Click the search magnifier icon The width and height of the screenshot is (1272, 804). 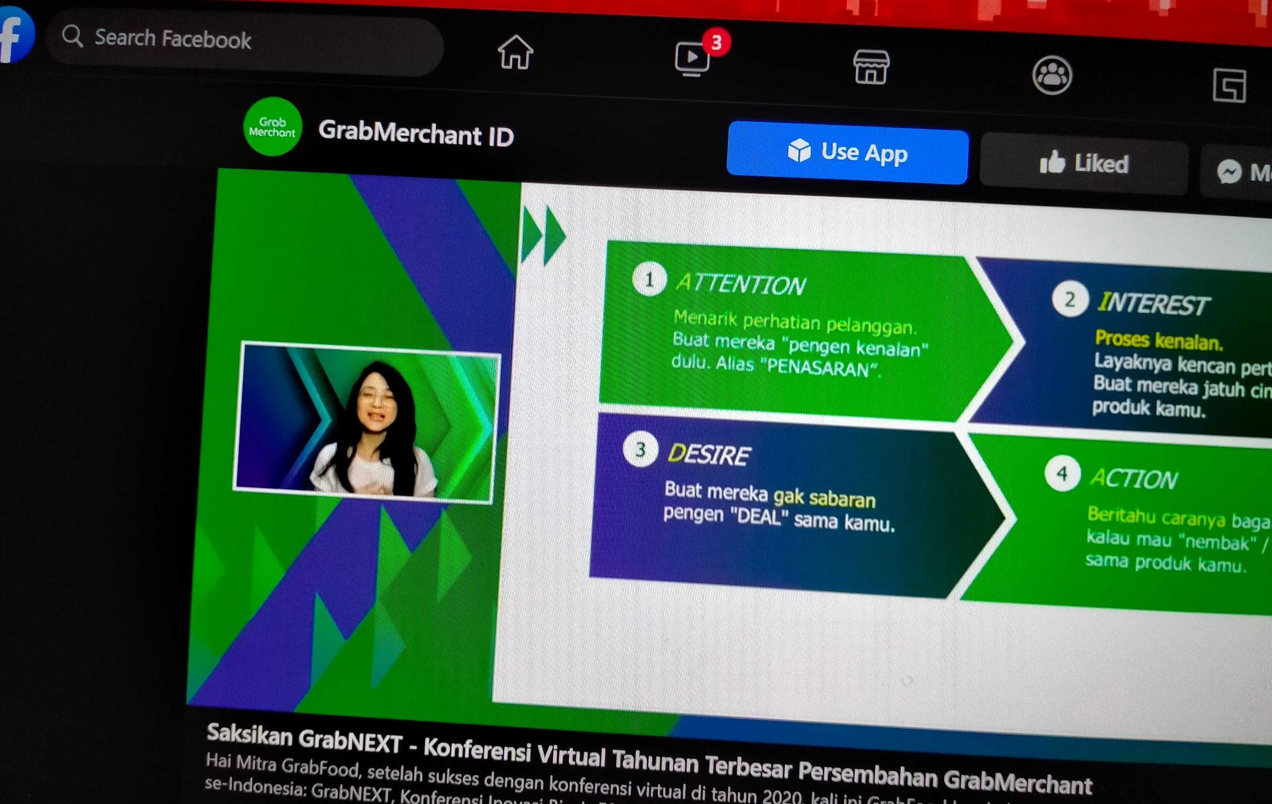(x=72, y=38)
